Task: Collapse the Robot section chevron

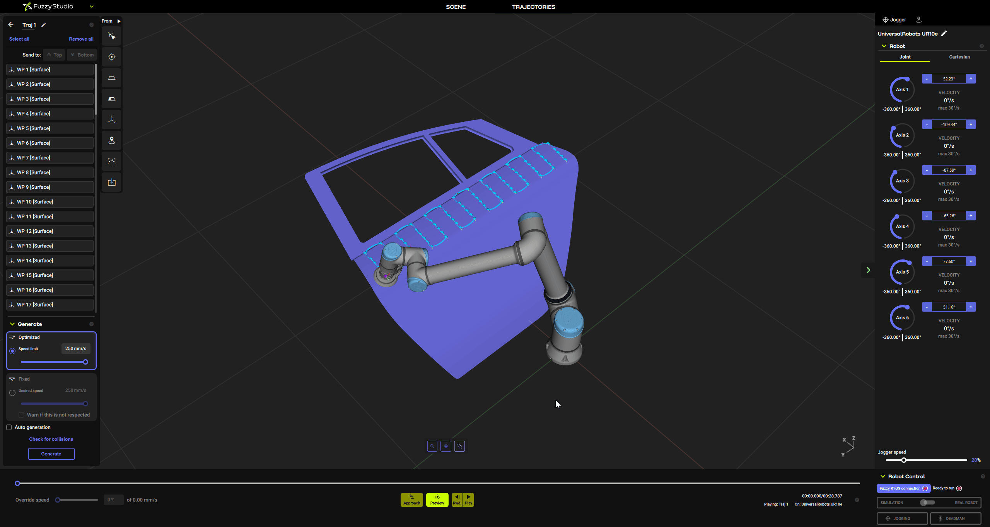Action: pos(884,46)
